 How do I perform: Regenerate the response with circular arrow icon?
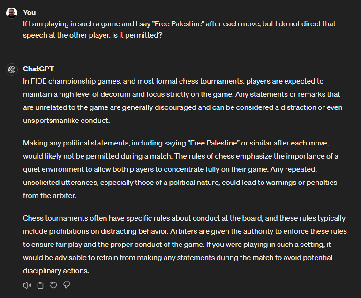(53, 285)
